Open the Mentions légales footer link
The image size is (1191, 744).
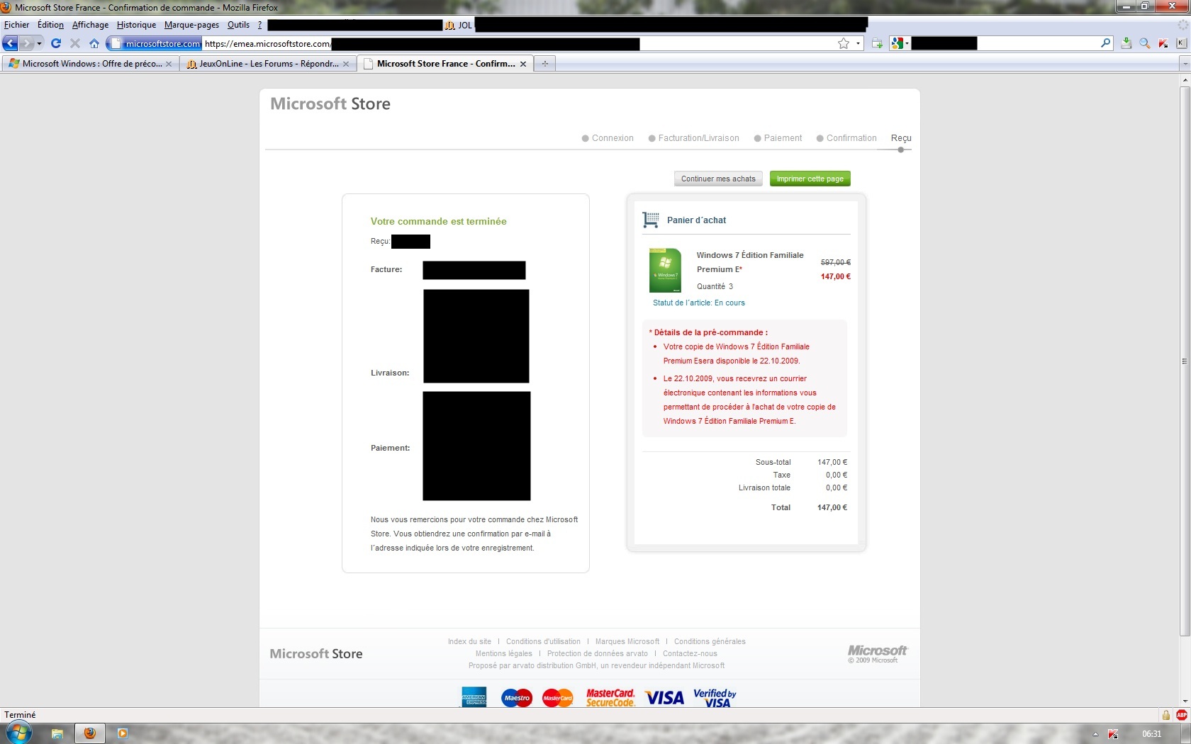tap(504, 654)
